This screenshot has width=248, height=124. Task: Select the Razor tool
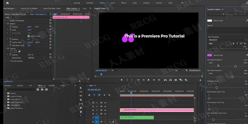(81, 100)
